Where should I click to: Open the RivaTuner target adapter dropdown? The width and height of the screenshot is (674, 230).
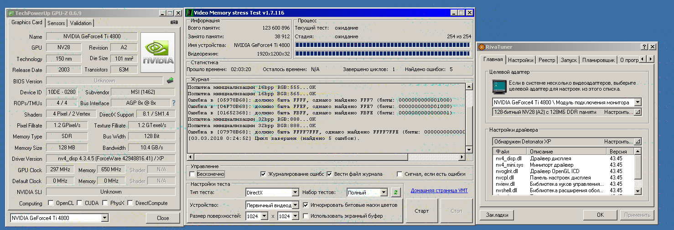pyautogui.click(x=638, y=102)
